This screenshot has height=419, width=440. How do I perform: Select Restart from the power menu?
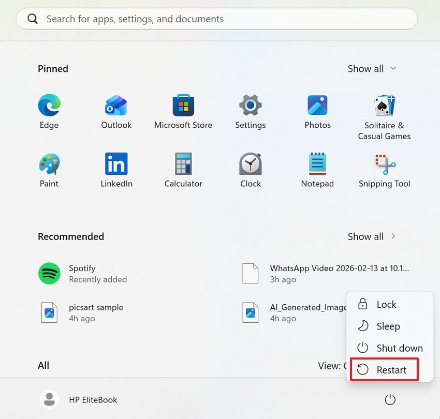click(x=392, y=370)
